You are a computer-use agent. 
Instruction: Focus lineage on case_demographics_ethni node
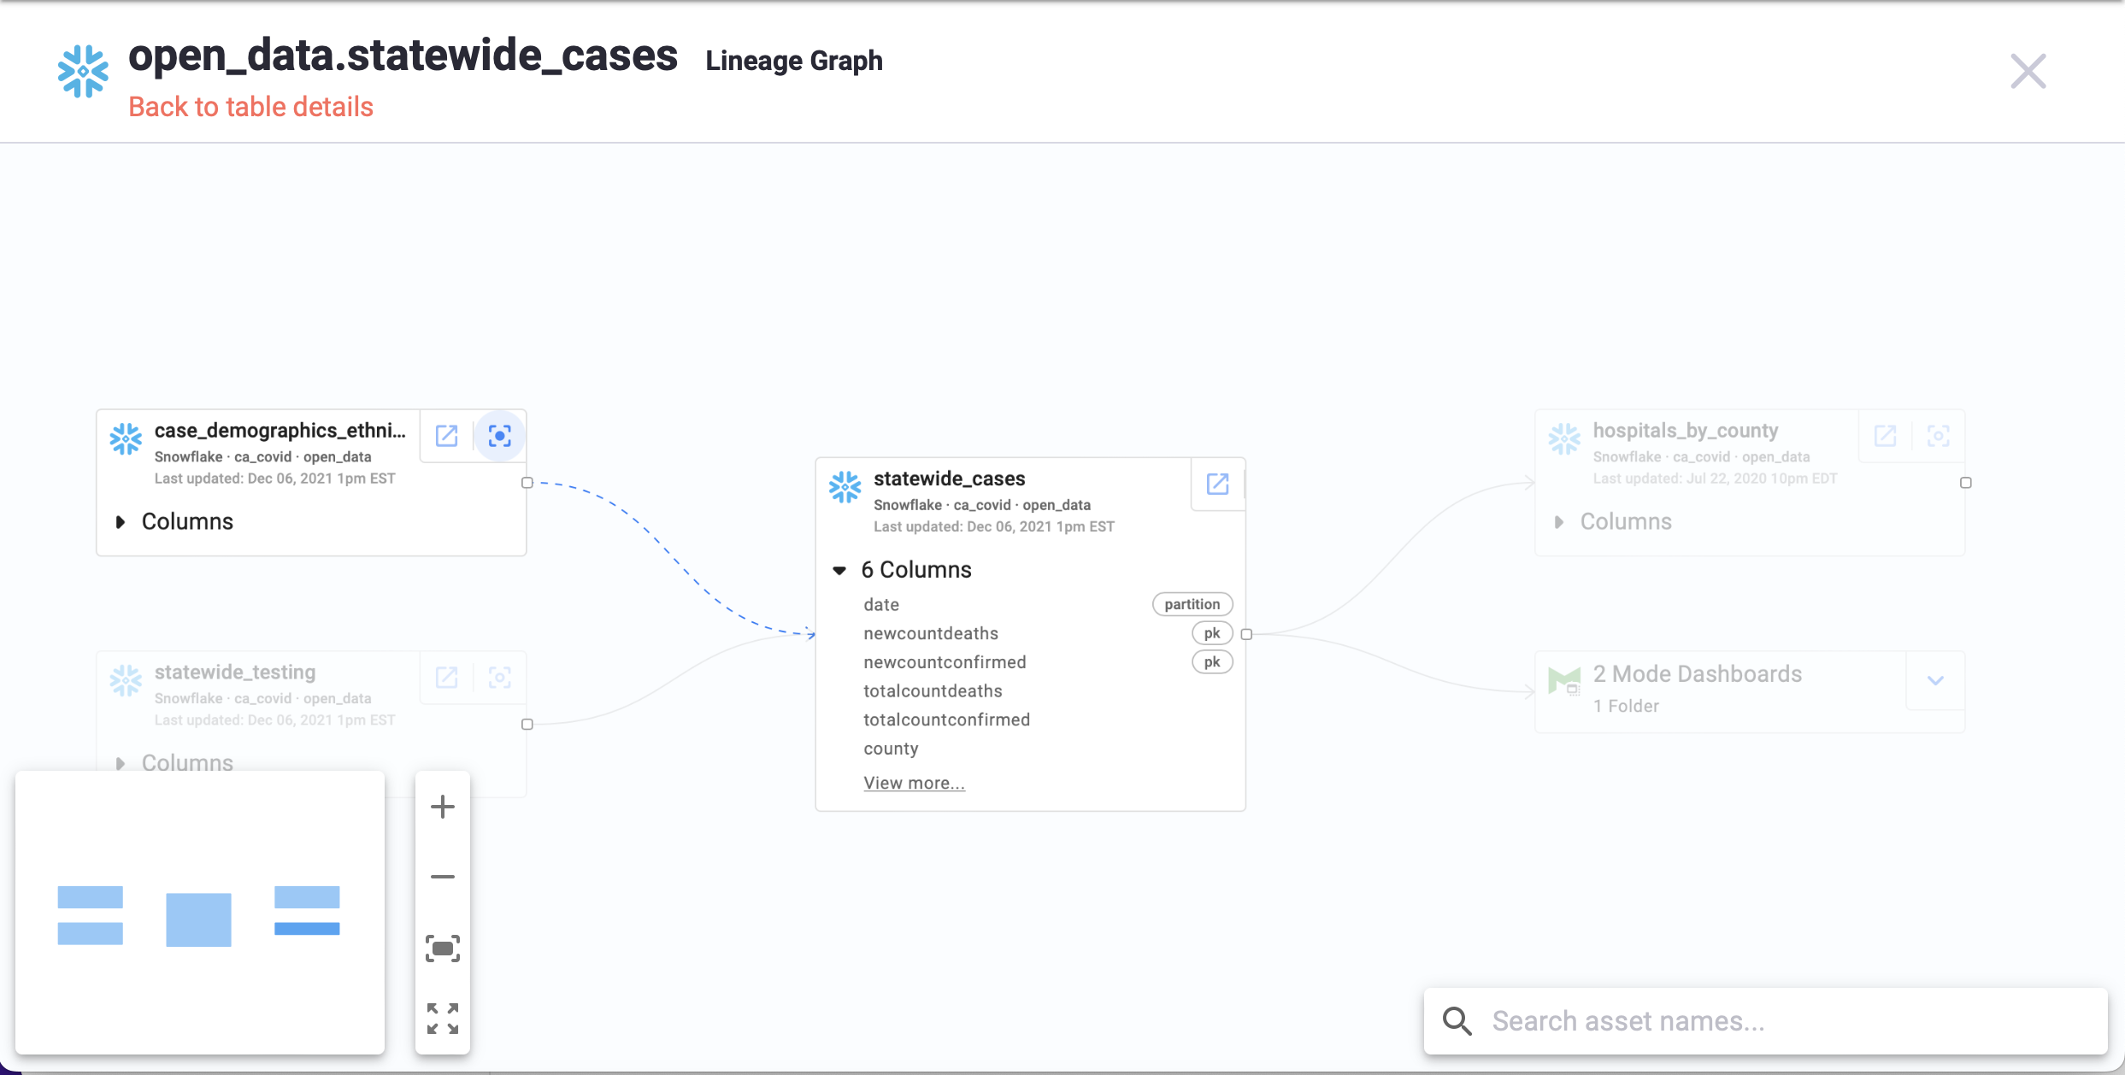pyautogui.click(x=500, y=436)
